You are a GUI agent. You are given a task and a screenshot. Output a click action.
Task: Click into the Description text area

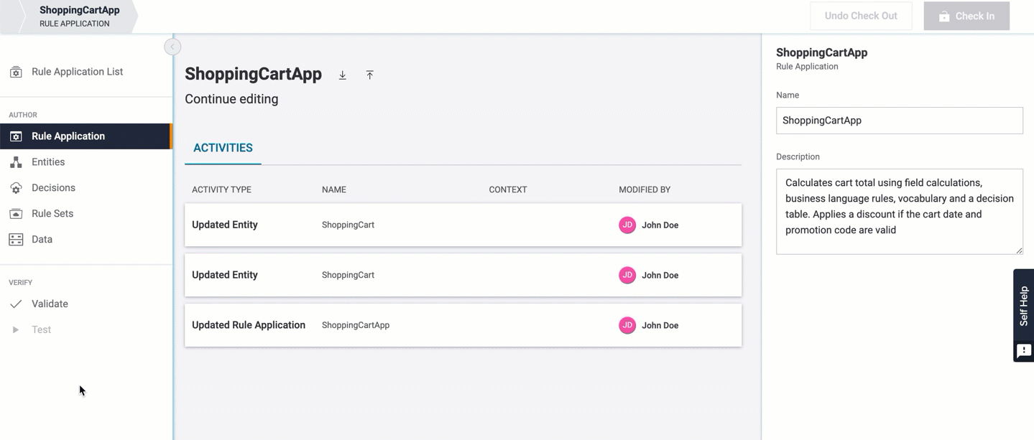pyautogui.click(x=899, y=211)
